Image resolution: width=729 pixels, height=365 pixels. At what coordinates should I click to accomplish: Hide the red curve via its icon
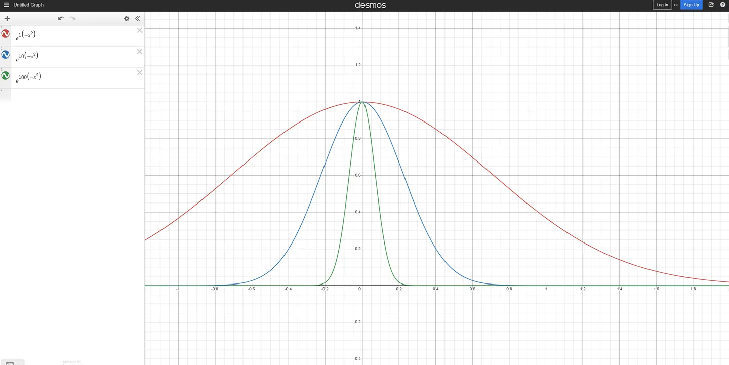6,34
